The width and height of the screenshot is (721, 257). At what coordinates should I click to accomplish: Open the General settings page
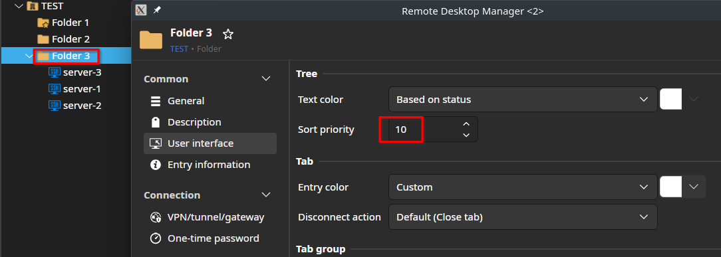210,101
